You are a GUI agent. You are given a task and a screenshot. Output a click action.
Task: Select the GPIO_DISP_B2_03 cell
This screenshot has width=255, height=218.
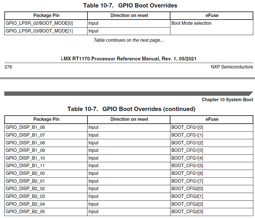[x=46, y=196]
